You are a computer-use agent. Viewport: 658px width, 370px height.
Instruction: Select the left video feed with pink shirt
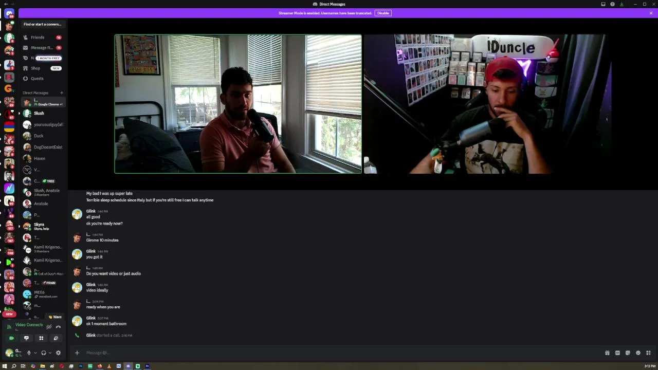(238, 104)
